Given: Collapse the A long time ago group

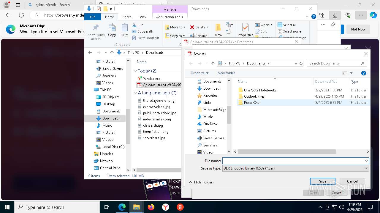Looking at the screenshot, I should 135,93.
